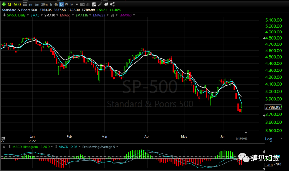289x171 pixels.
Task: Click the Standard & Poors 500 title text
Action: [x=20, y=10]
